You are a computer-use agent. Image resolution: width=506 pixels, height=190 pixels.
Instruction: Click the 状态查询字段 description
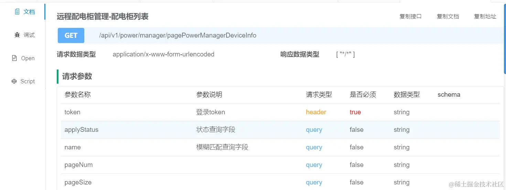pos(216,130)
